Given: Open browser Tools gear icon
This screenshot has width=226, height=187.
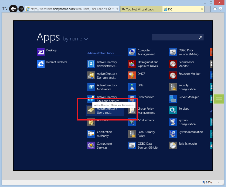Looking at the screenshot, I should (x=221, y=9).
